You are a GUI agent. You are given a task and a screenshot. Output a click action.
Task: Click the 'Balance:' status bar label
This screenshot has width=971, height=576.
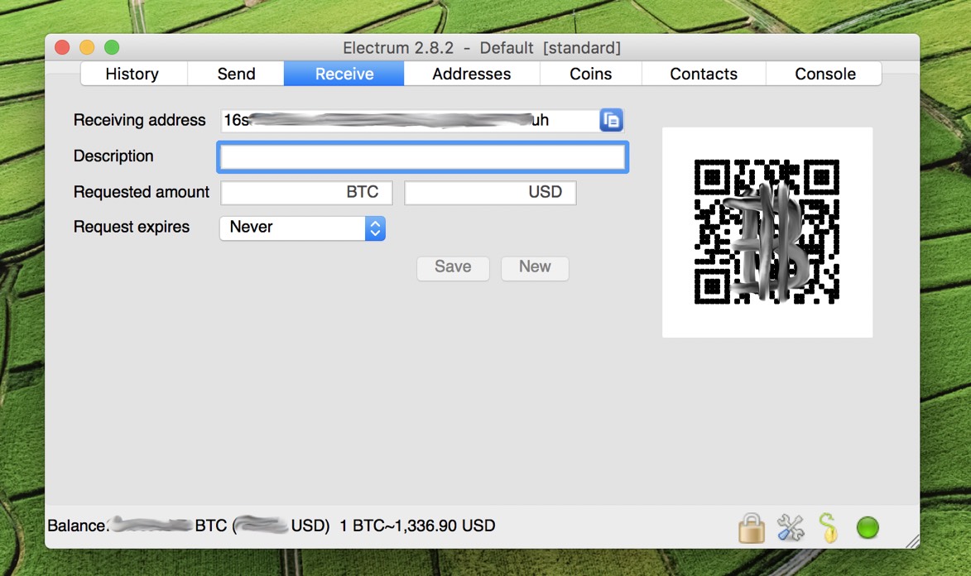[78, 526]
